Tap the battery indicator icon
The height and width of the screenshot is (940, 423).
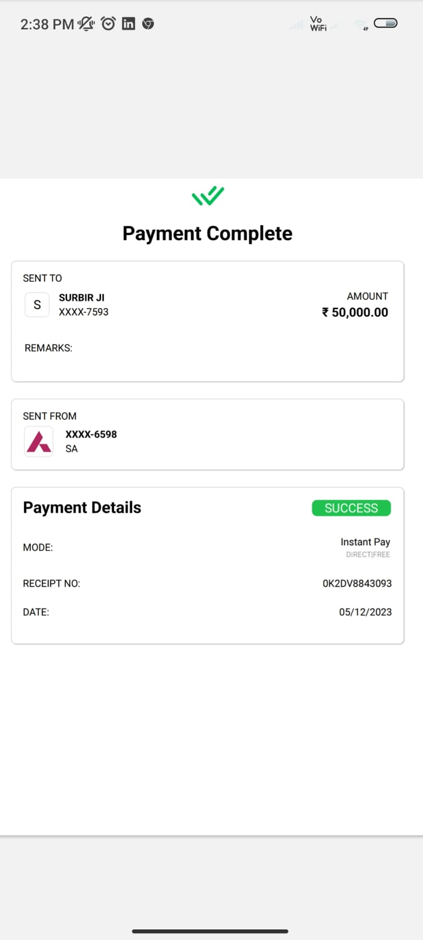click(x=385, y=23)
